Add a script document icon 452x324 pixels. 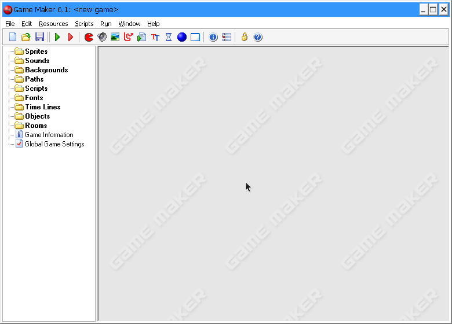[141, 37]
